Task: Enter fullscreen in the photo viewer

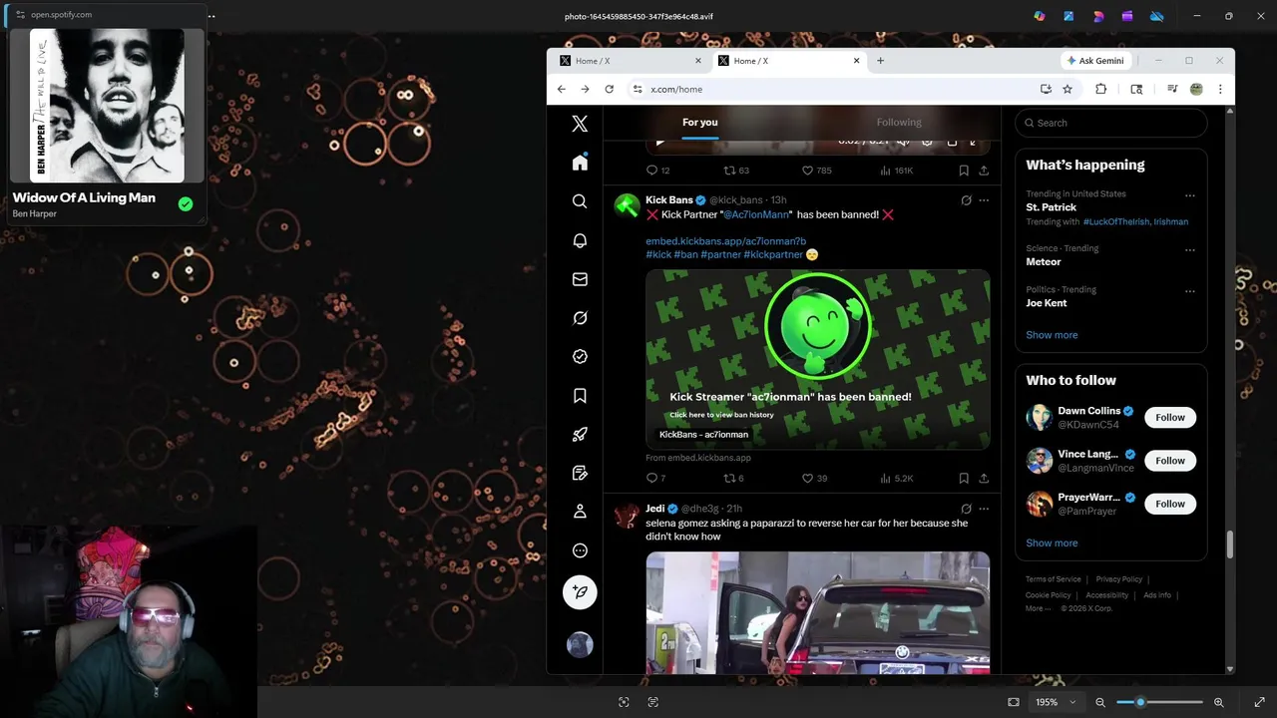Action: [1259, 702]
